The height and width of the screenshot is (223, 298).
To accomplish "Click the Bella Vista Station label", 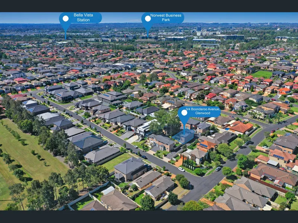I will [x=83, y=17].
